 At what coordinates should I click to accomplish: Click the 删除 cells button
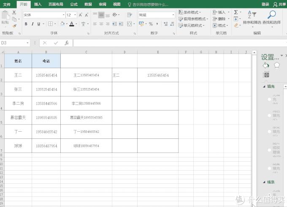click(x=221, y=19)
